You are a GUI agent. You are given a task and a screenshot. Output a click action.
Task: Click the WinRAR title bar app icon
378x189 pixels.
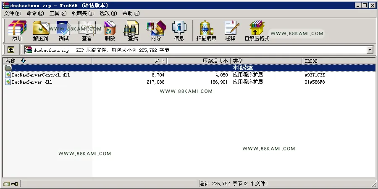coord(5,5)
